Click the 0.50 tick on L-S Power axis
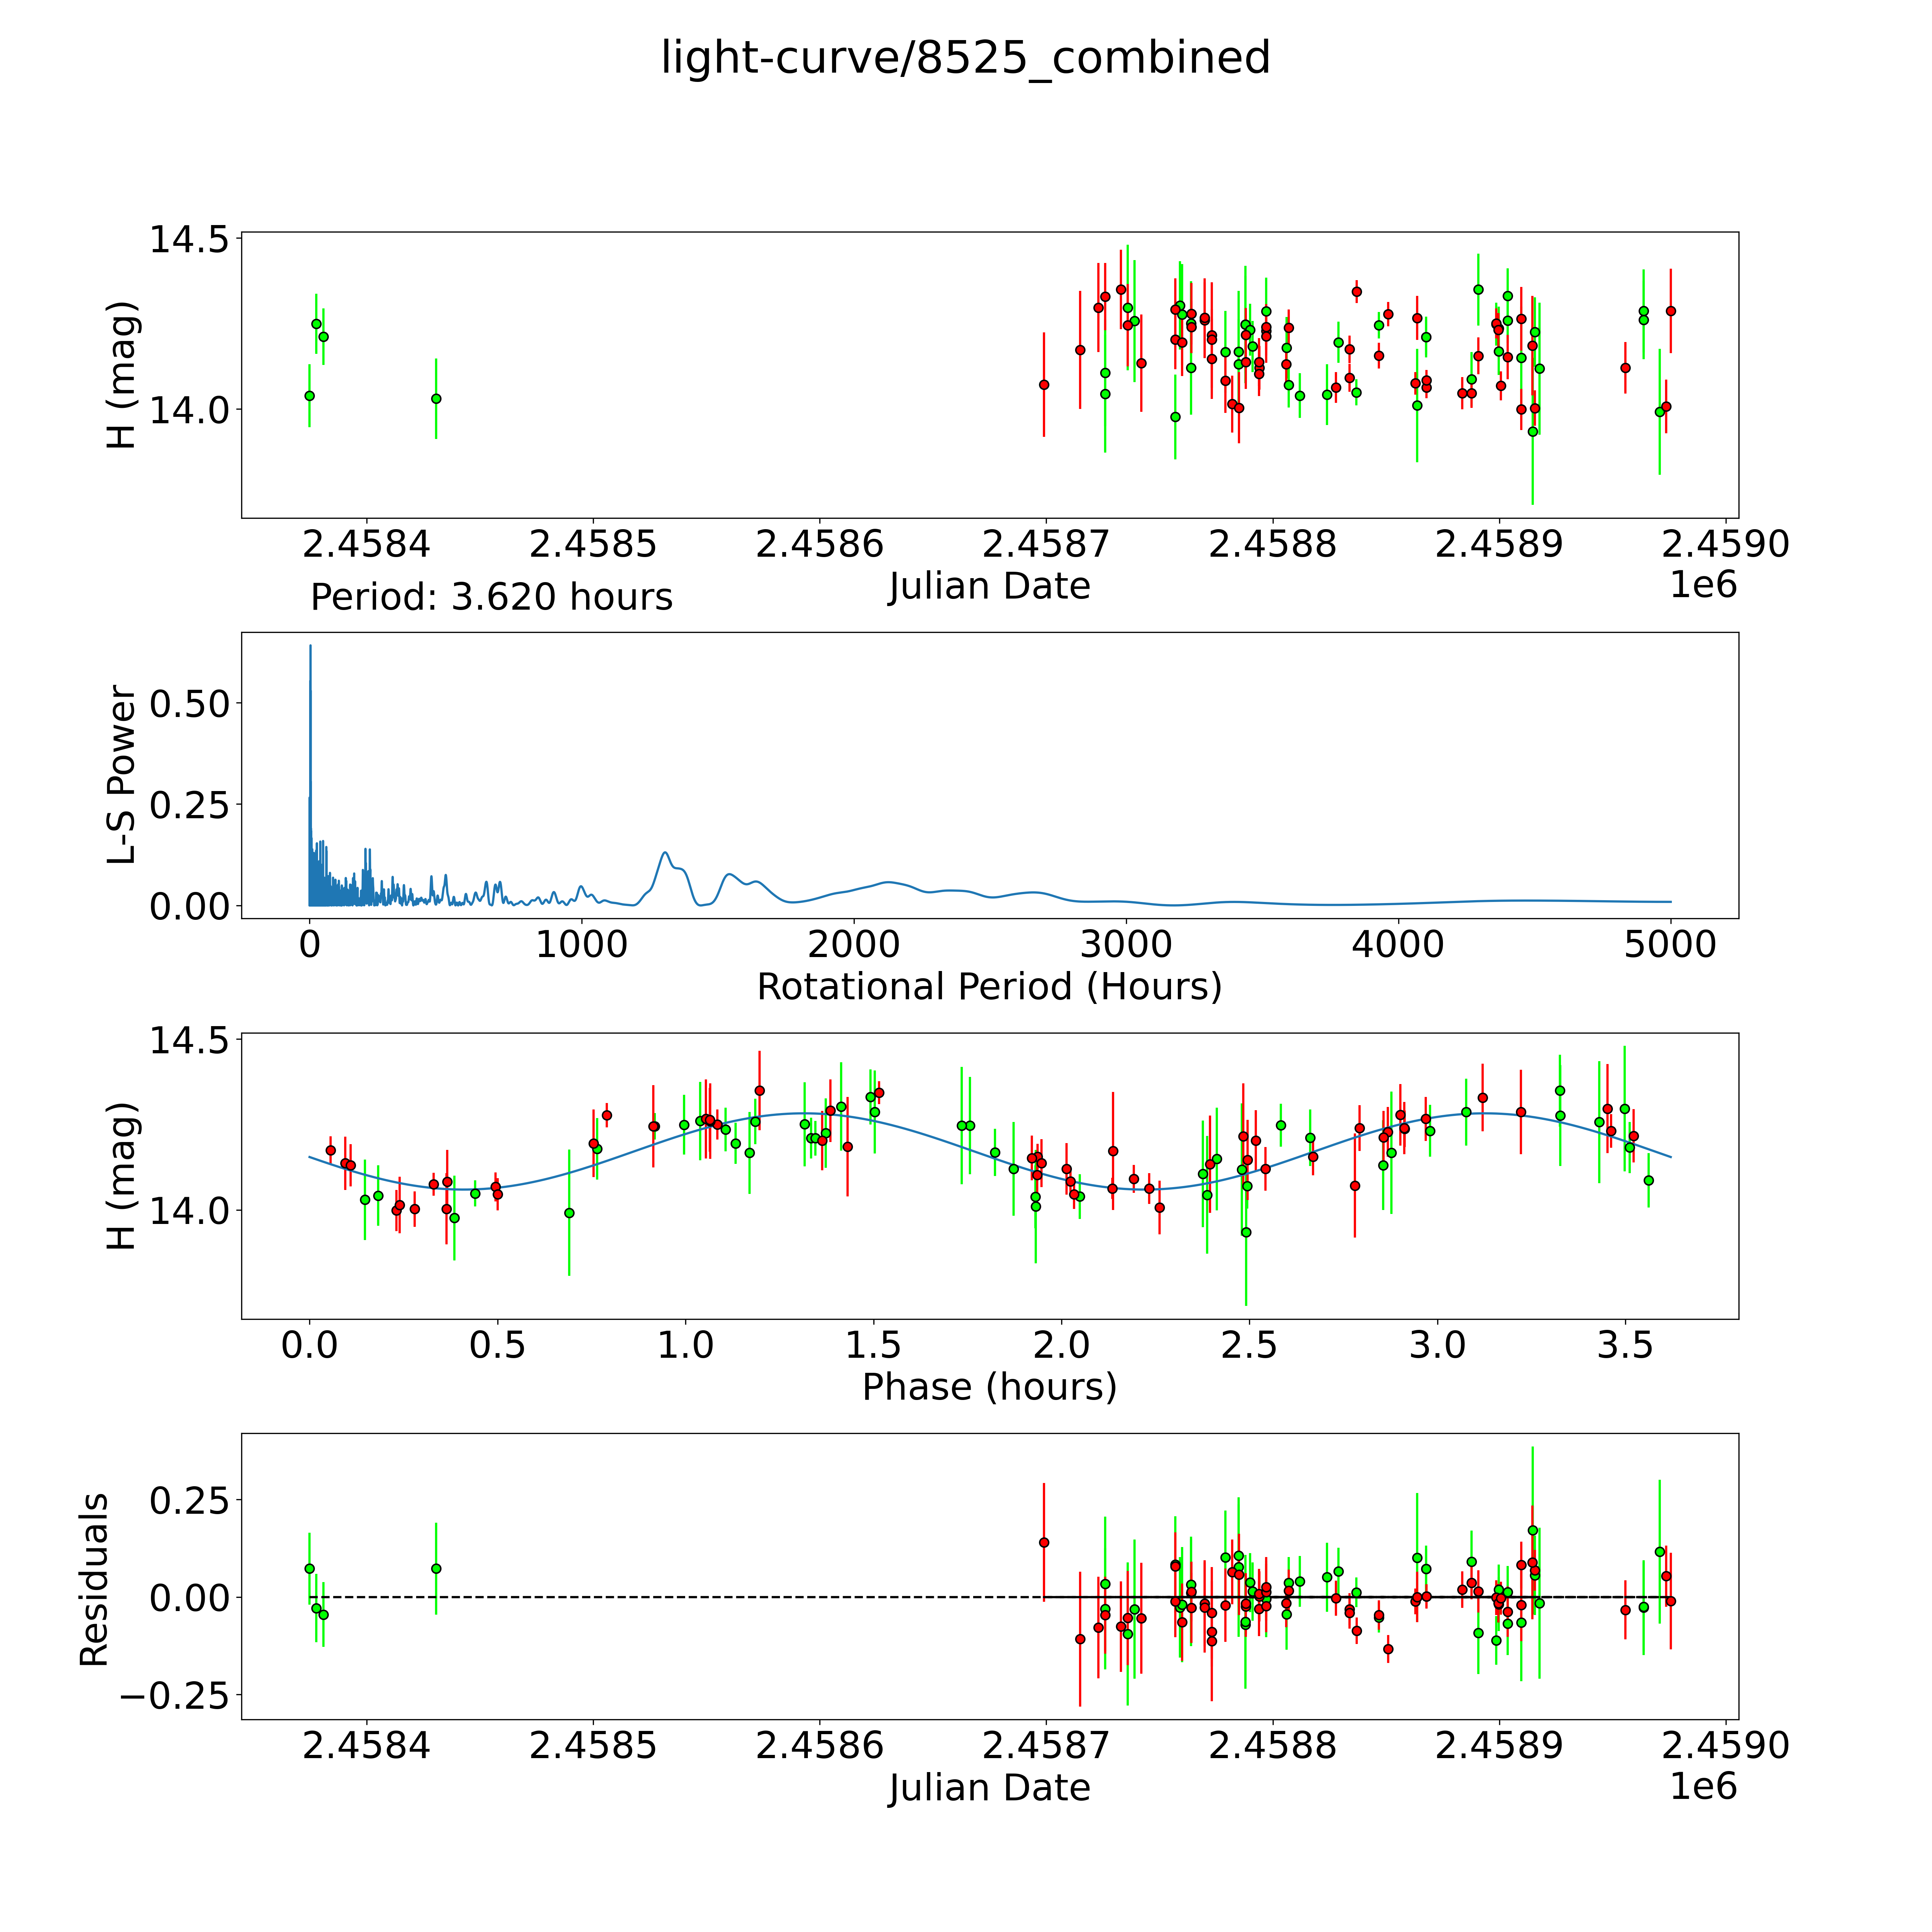This screenshot has width=1932, height=1932. (189, 704)
